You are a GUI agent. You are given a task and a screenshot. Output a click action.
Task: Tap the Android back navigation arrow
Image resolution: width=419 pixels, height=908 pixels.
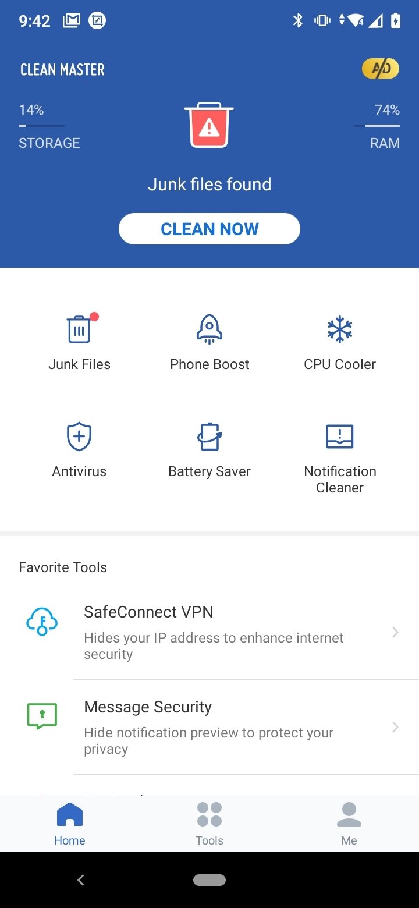81,880
